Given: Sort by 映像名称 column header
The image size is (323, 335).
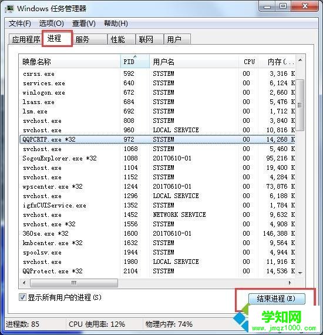Looking at the screenshot, I should [70, 62].
